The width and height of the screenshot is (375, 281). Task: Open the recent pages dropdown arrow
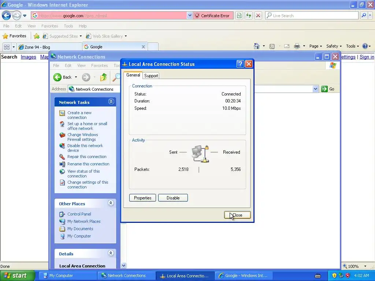point(25,16)
